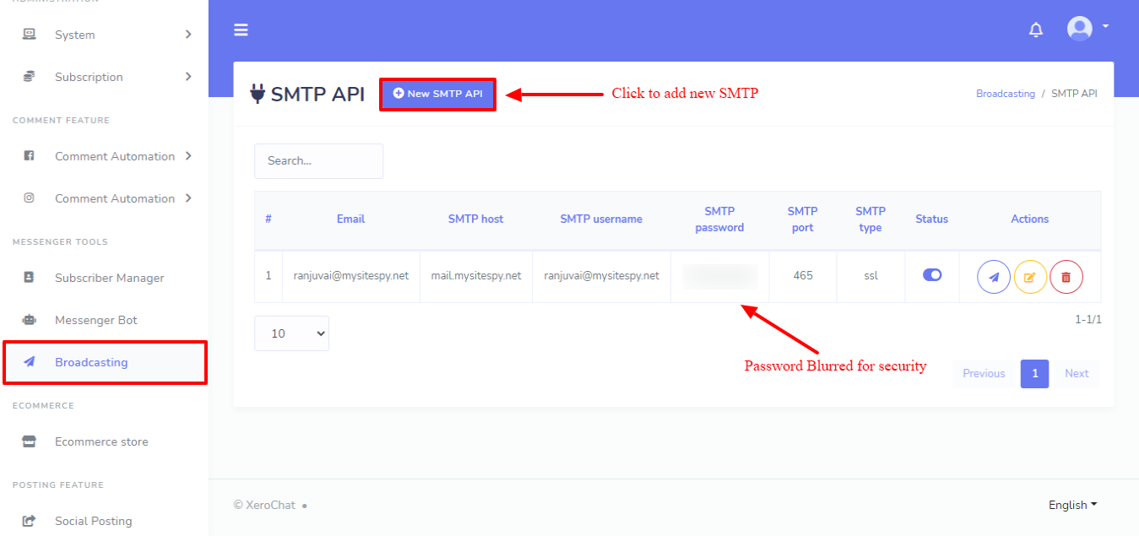Viewport: 1139px width, 536px height.
Task: Sort by the SMTP port column header
Action: click(x=803, y=219)
